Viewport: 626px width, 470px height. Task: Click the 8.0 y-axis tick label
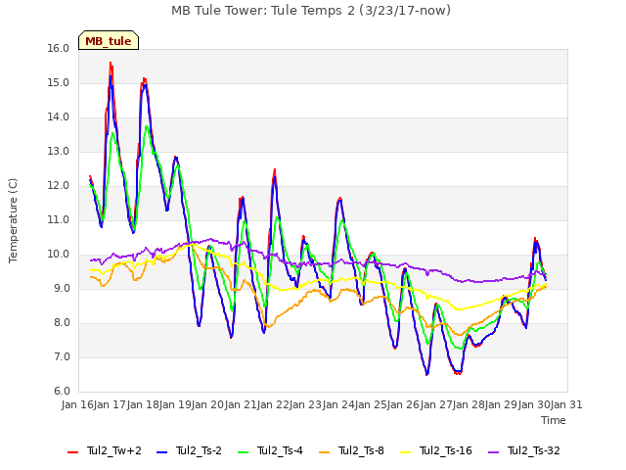62,323
